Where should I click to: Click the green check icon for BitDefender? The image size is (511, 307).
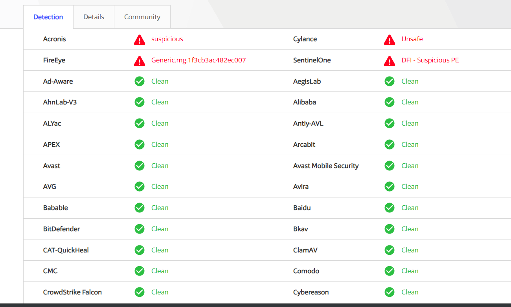tap(140, 229)
